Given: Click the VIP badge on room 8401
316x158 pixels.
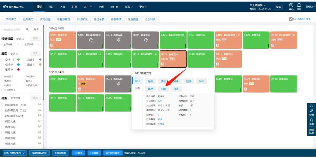Looking at the screenshot, I should (x=58, y=40).
